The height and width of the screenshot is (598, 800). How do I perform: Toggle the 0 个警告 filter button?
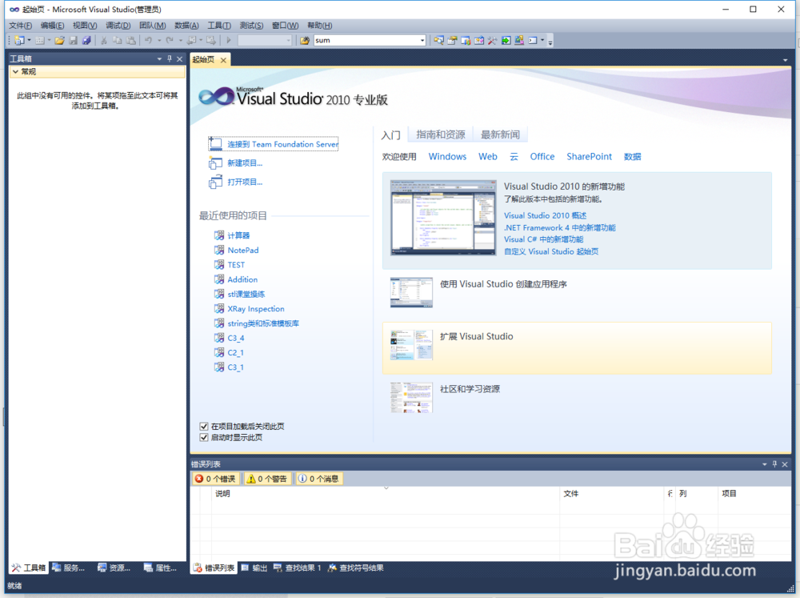click(x=266, y=479)
